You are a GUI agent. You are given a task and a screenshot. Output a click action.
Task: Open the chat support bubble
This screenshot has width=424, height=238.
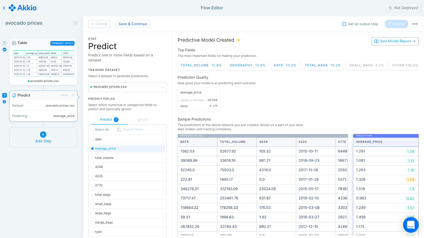(x=410, y=225)
